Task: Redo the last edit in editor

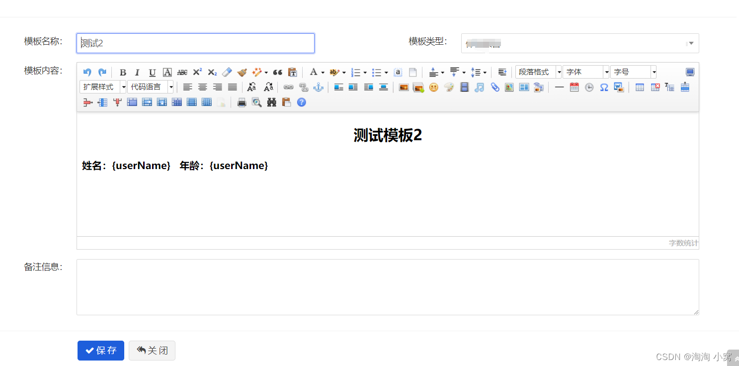Action: click(102, 72)
